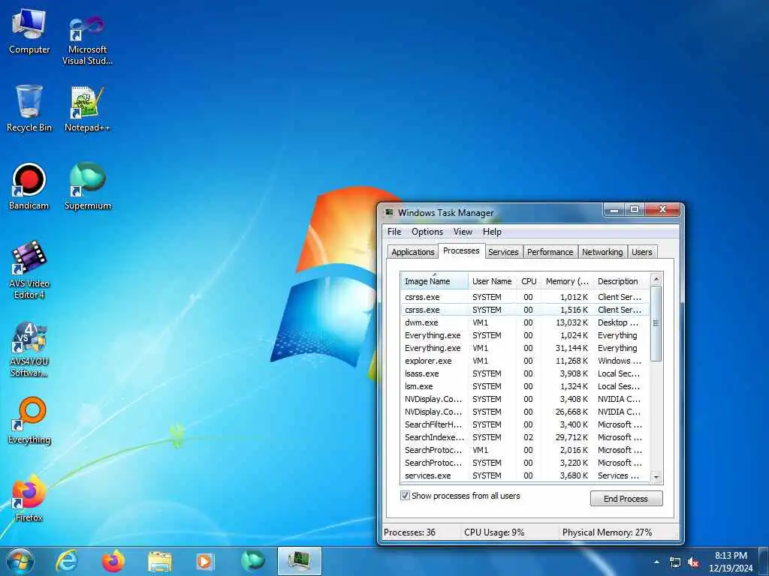The image size is (769, 576).
Task: Click the process list scroll up arrow
Action: 656,279
